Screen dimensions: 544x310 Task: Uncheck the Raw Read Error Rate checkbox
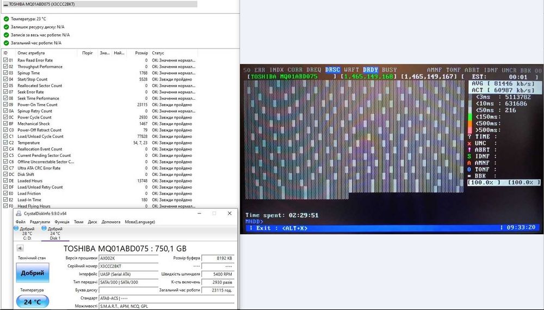tap(5, 60)
